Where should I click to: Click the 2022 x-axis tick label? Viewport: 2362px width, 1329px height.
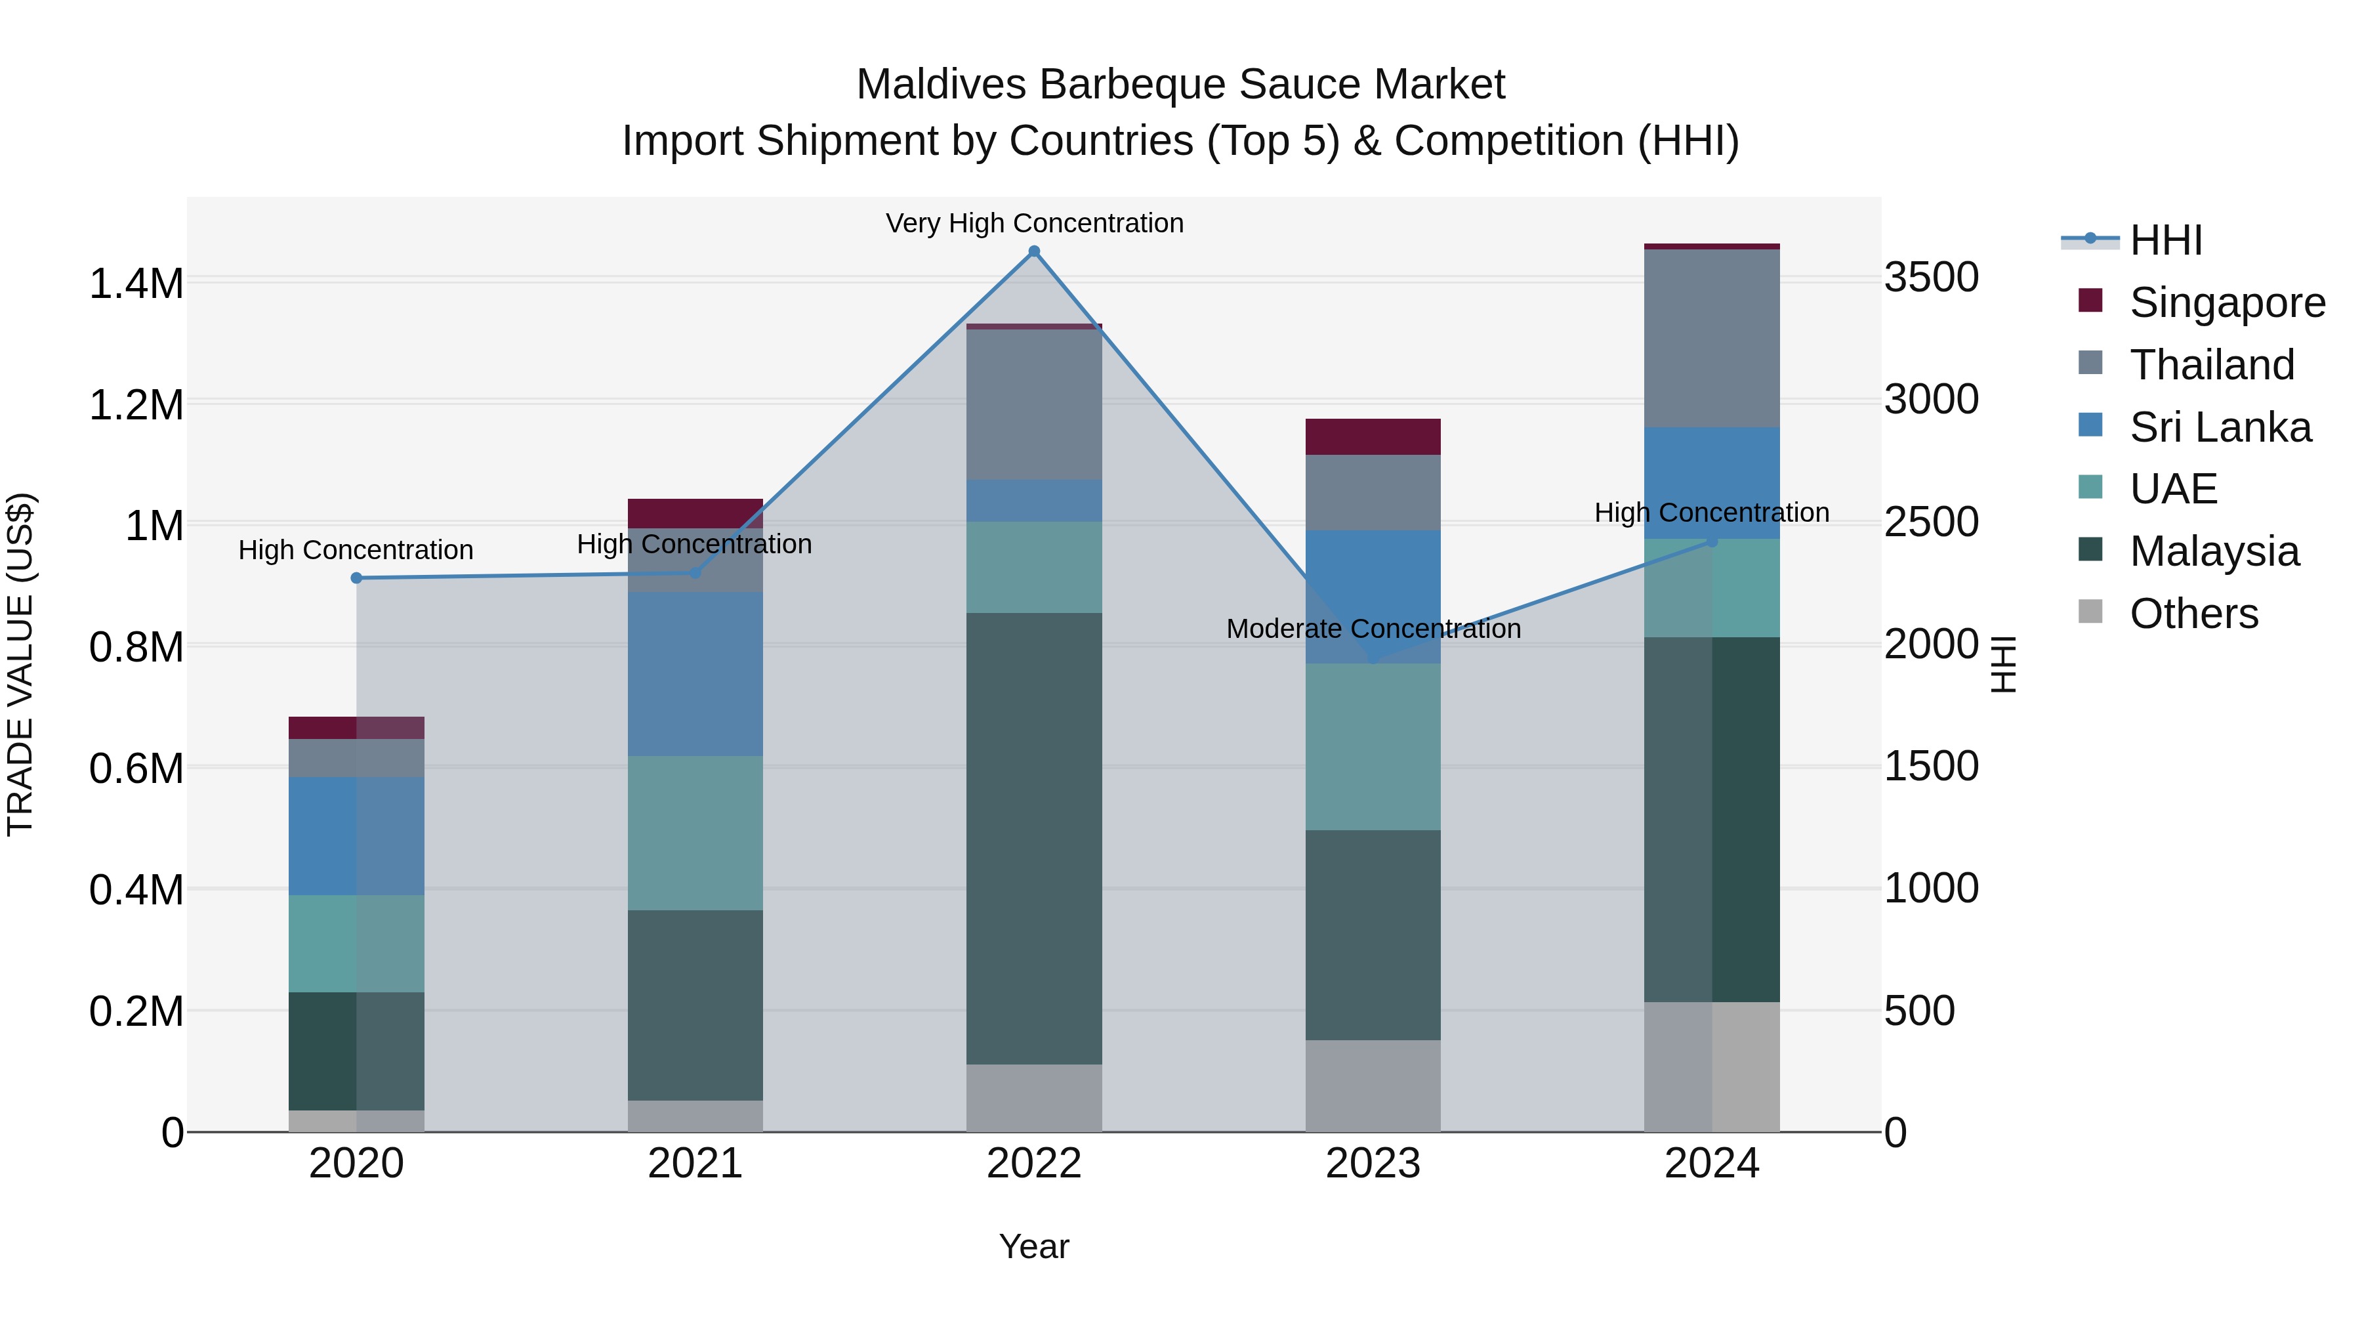coord(1034,1164)
